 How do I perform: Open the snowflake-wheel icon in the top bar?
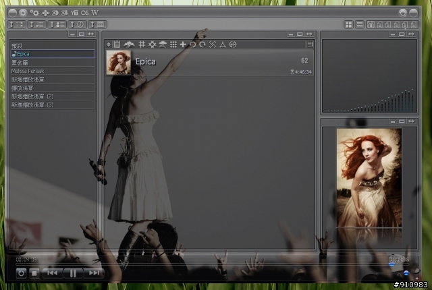[23, 13]
